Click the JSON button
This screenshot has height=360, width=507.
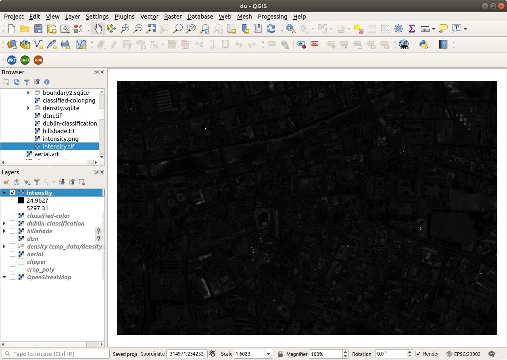[x=38, y=60]
